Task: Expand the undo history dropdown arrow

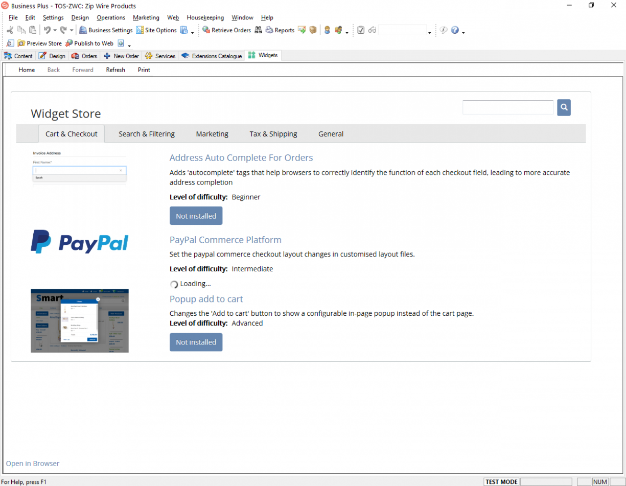Action: (x=55, y=31)
